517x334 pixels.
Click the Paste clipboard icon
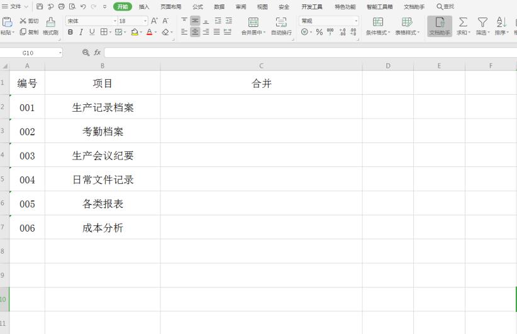[x=8, y=23]
